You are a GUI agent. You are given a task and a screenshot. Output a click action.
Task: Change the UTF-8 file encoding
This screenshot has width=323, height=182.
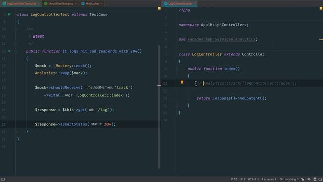[253, 179]
